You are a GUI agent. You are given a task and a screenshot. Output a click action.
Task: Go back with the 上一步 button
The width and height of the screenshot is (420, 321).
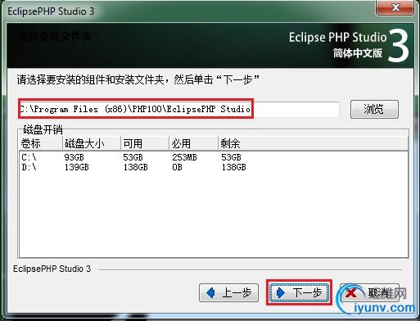228,292
